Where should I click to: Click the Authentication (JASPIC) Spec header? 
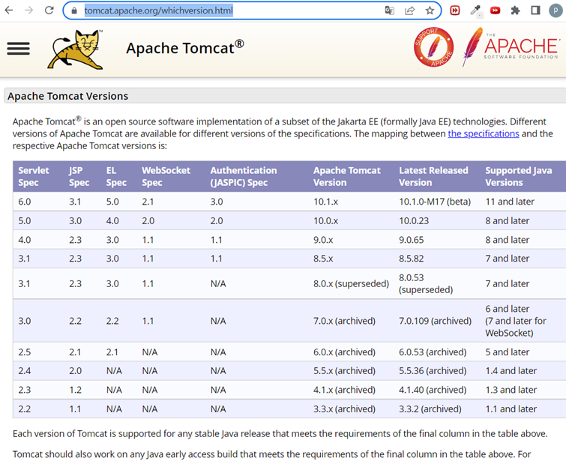[244, 176]
